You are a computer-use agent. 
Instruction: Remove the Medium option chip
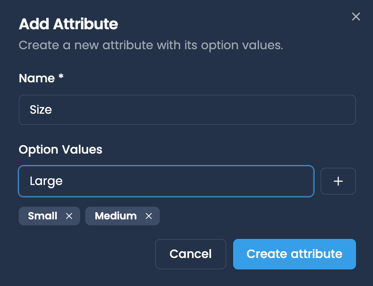(x=149, y=216)
